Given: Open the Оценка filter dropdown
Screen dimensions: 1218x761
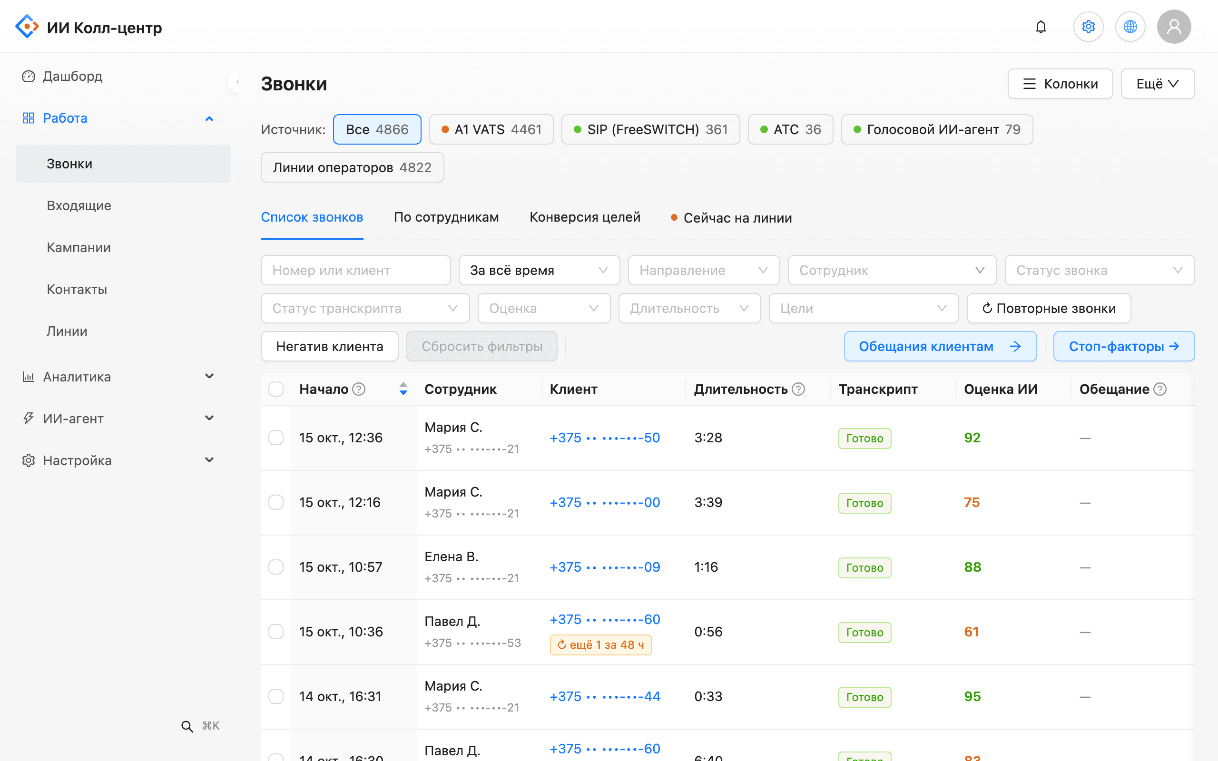Looking at the screenshot, I should click(x=543, y=308).
